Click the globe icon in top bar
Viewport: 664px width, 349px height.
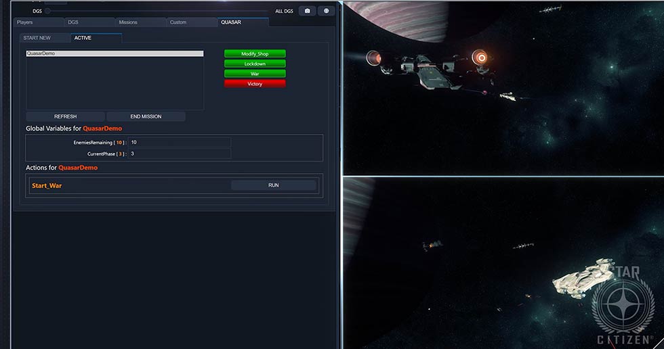(x=326, y=11)
